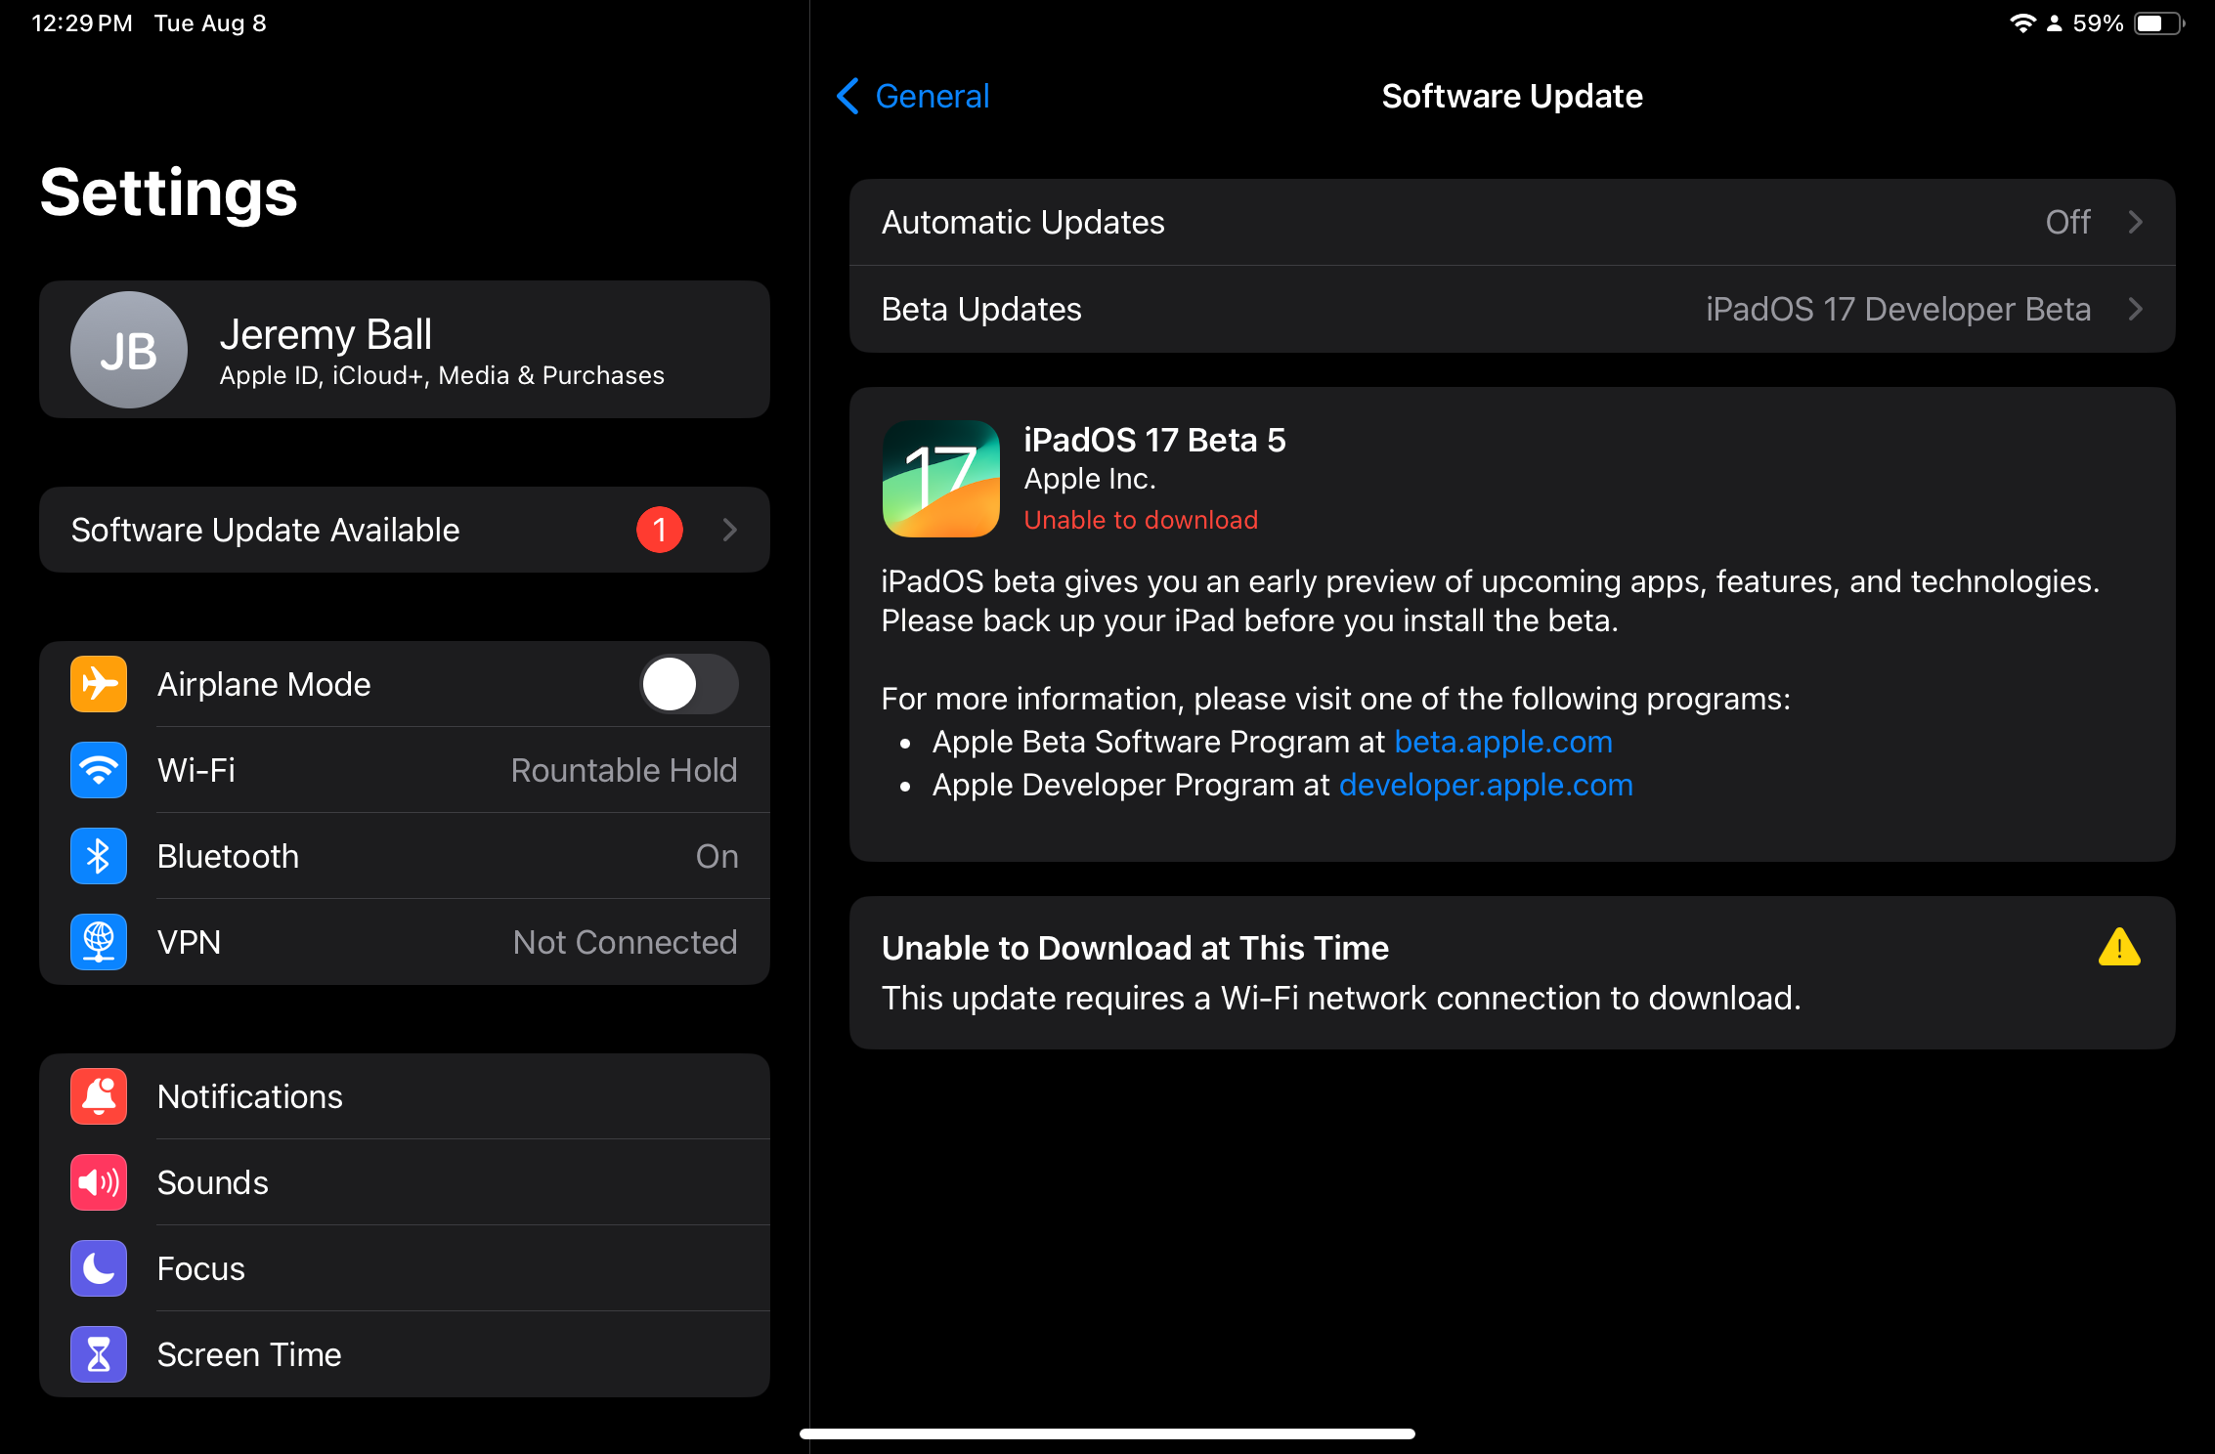Image resolution: width=2215 pixels, height=1454 pixels.
Task: Open VPN settings row
Action: (405, 942)
